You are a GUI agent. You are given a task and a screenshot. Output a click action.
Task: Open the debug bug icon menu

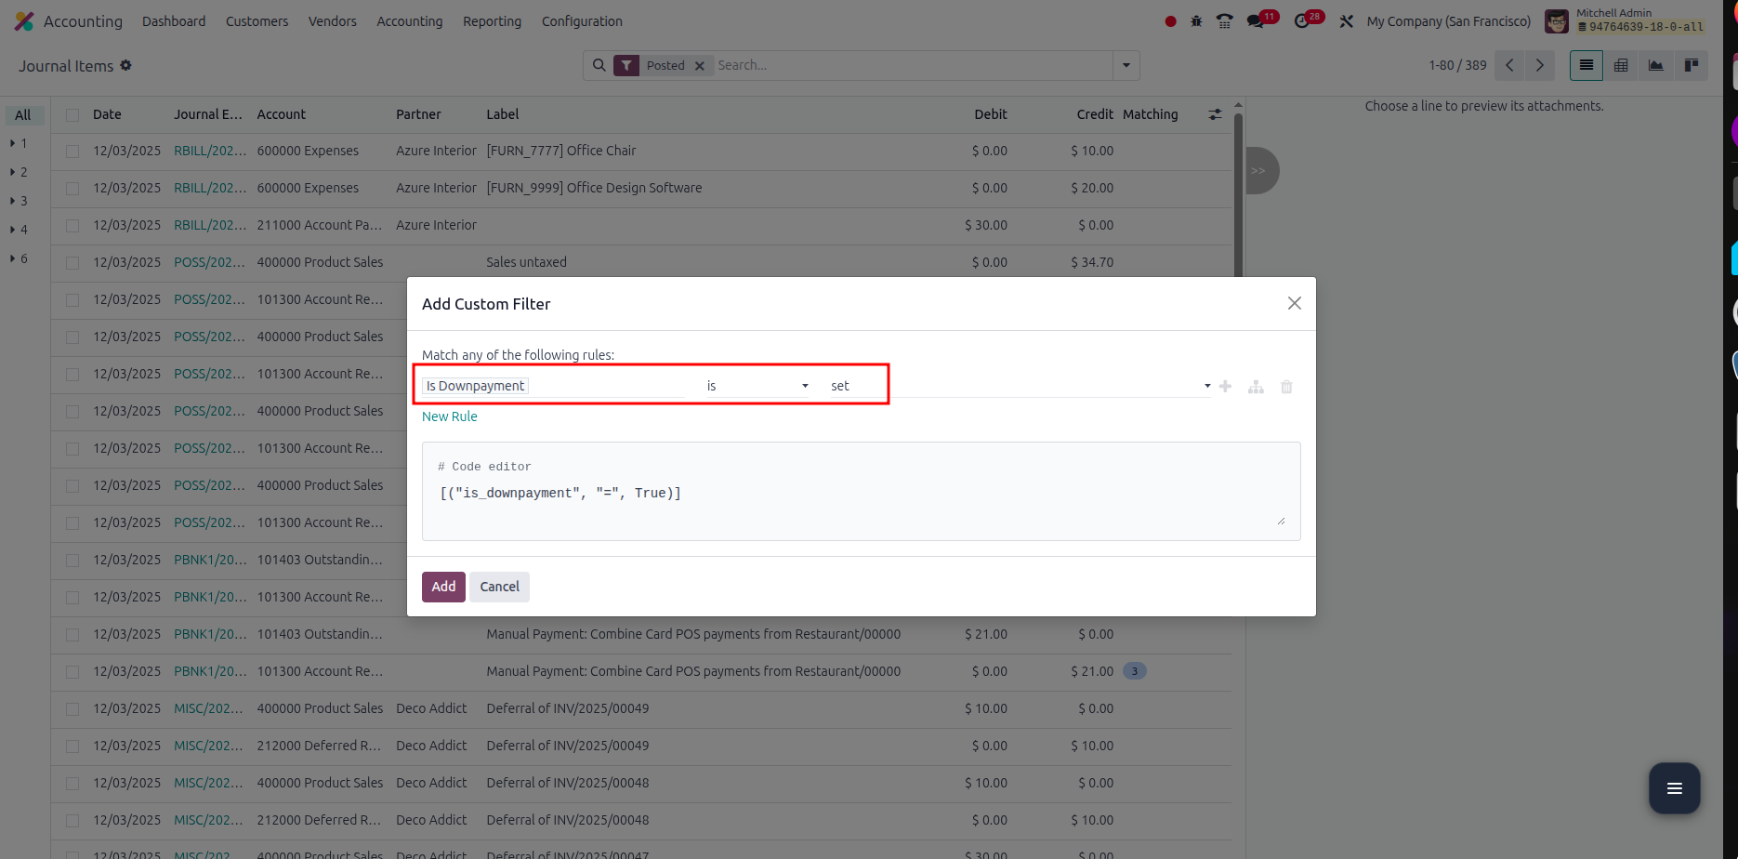pos(1196,21)
